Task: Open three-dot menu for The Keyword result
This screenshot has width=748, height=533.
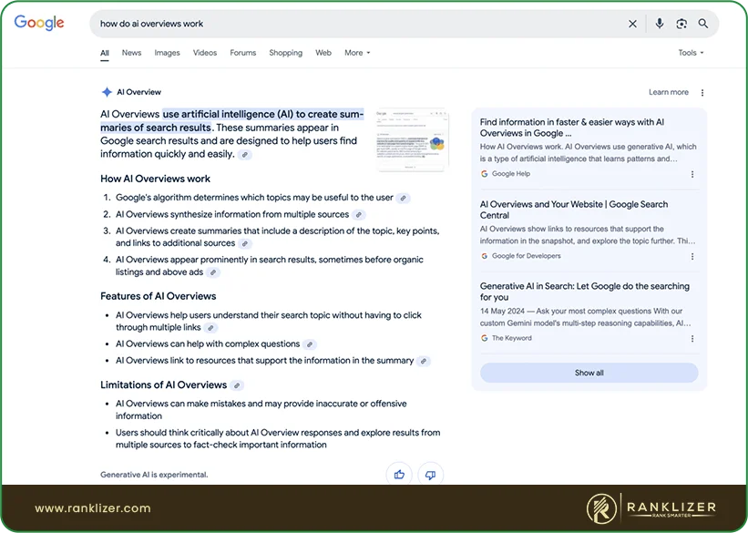Action: pos(692,338)
